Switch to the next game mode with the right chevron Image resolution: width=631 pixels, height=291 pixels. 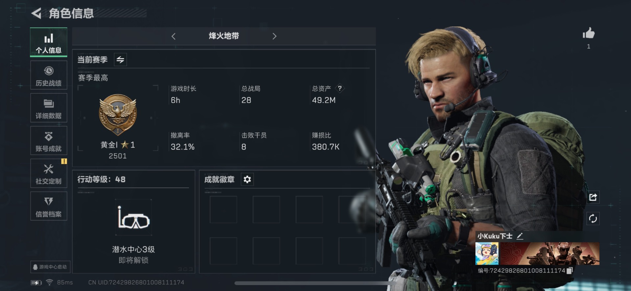pos(275,36)
